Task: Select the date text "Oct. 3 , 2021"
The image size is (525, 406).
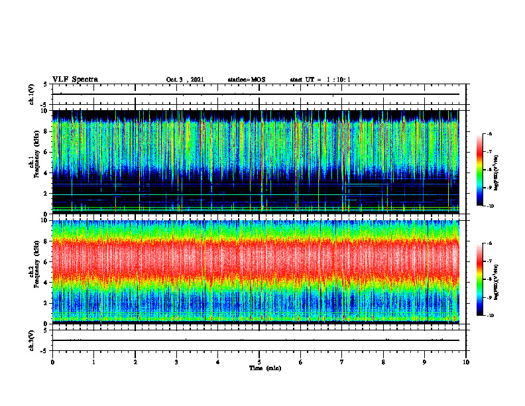Action: click(185, 80)
